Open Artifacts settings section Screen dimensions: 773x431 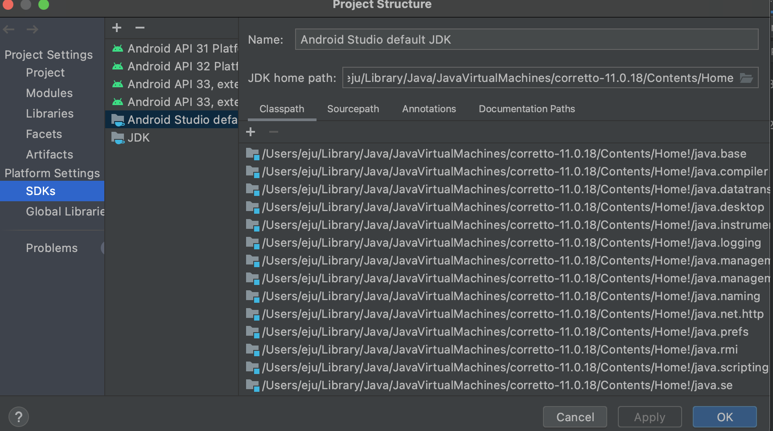(49, 155)
